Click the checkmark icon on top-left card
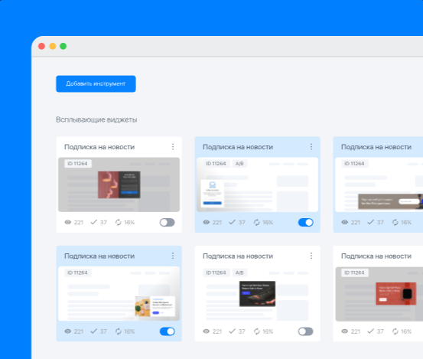The image size is (423, 359). click(93, 222)
